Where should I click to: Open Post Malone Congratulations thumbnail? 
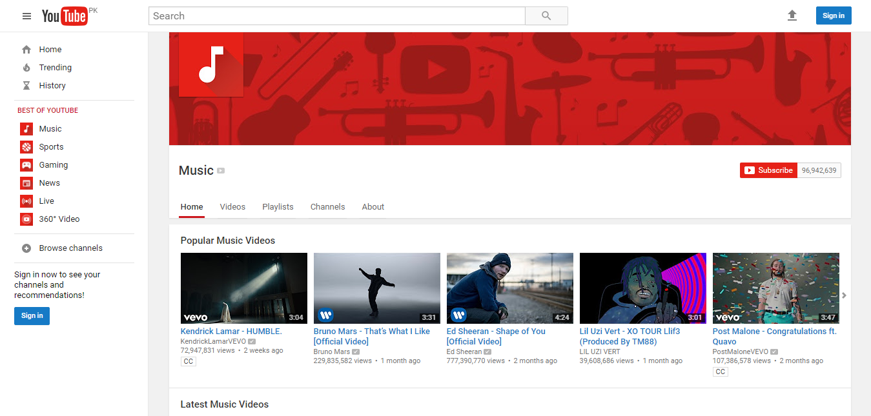(x=776, y=288)
